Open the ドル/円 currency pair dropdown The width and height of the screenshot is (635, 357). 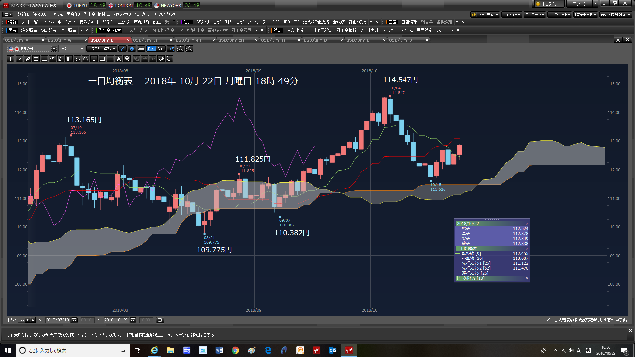(x=54, y=49)
